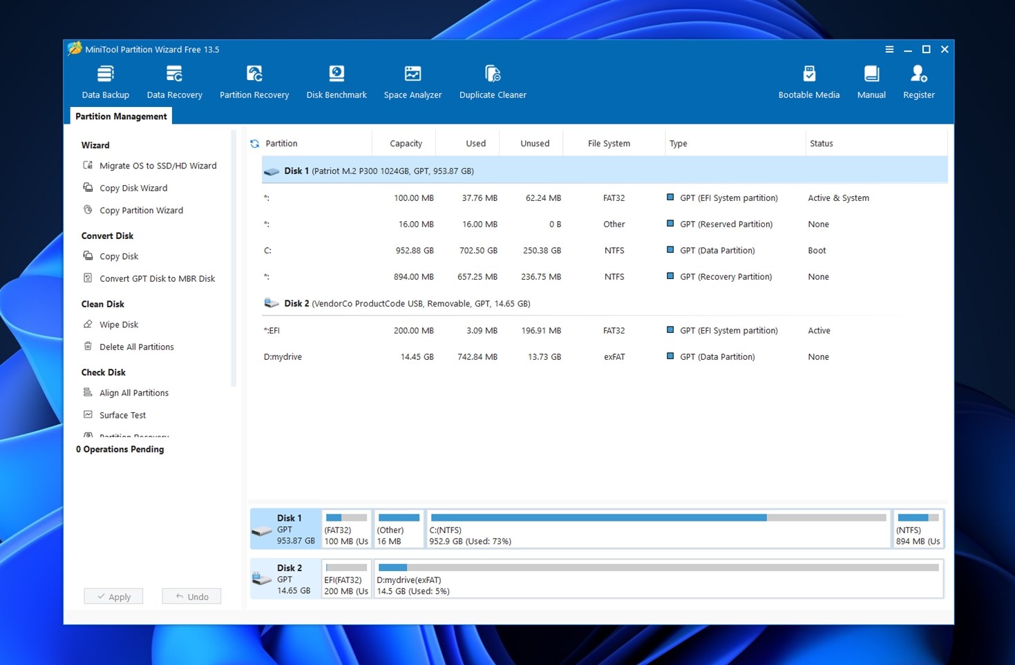Start Partition Recovery
The height and width of the screenshot is (665, 1015).
click(x=254, y=81)
